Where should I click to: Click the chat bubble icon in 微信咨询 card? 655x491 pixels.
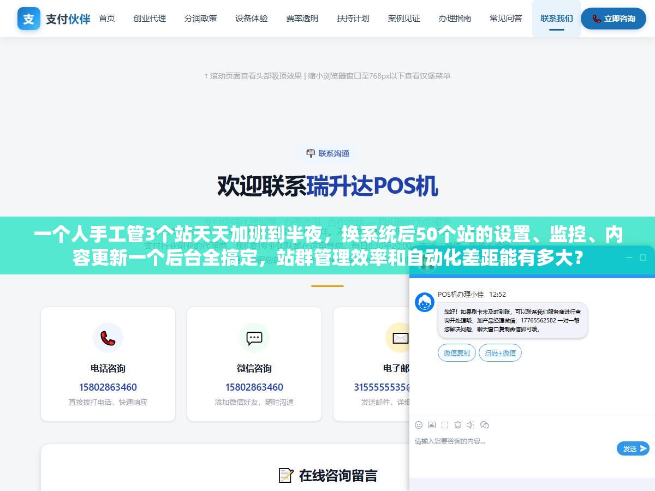point(254,338)
